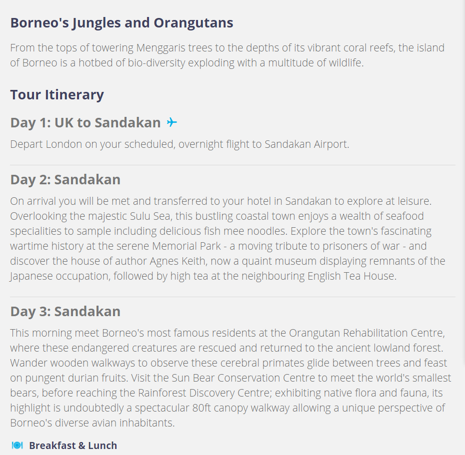Screen dimensions: 465x455
Task: Click the Memorial Park mention
Action: (x=186, y=246)
